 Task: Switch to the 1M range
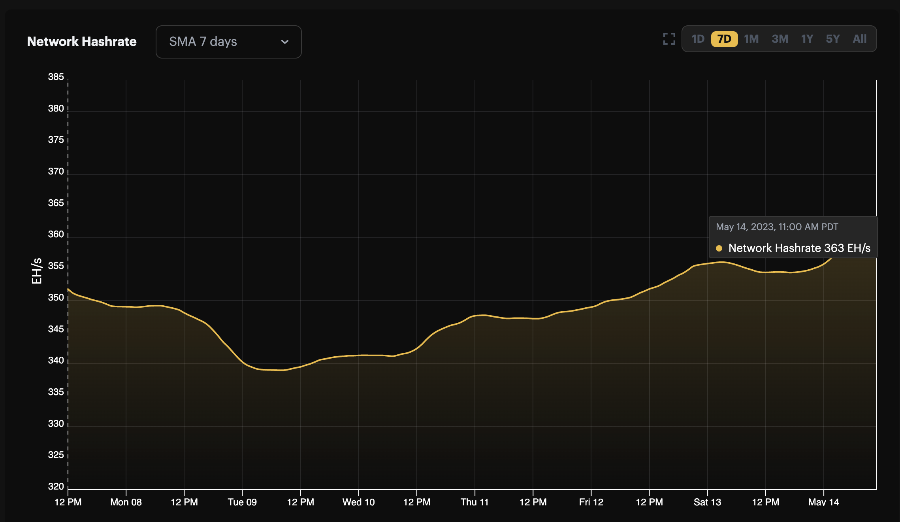coord(751,39)
